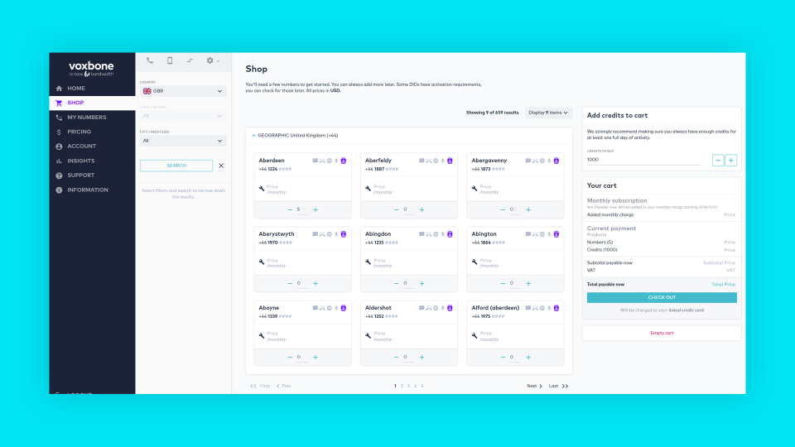
Task: Click the Abingdon purple badge icon
Action: tap(450, 234)
